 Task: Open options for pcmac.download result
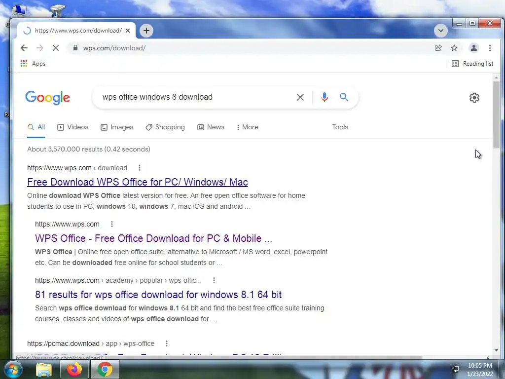pos(167,343)
